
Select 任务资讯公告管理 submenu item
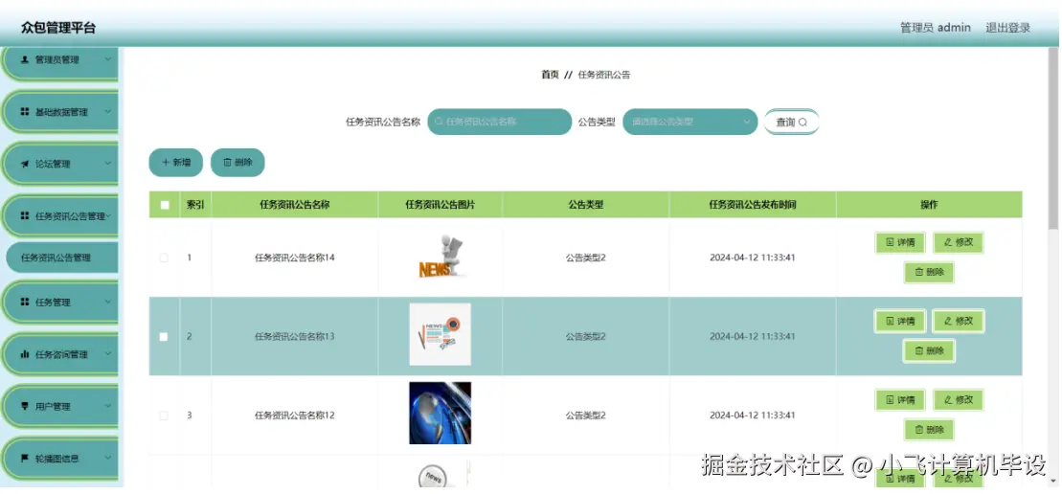pyautogui.click(x=61, y=258)
